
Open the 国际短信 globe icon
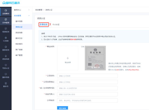click(x=6, y=47)
